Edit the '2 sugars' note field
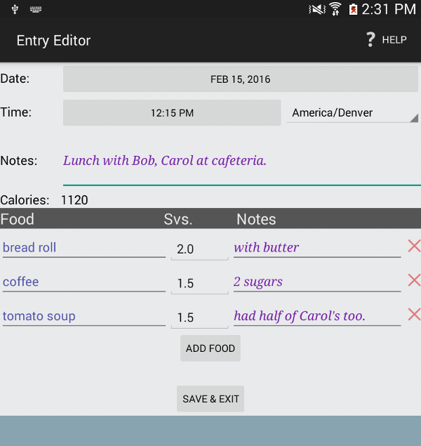The height and width of the screenshot is (446, 421). pyautogui.click(x=317, y=282)
